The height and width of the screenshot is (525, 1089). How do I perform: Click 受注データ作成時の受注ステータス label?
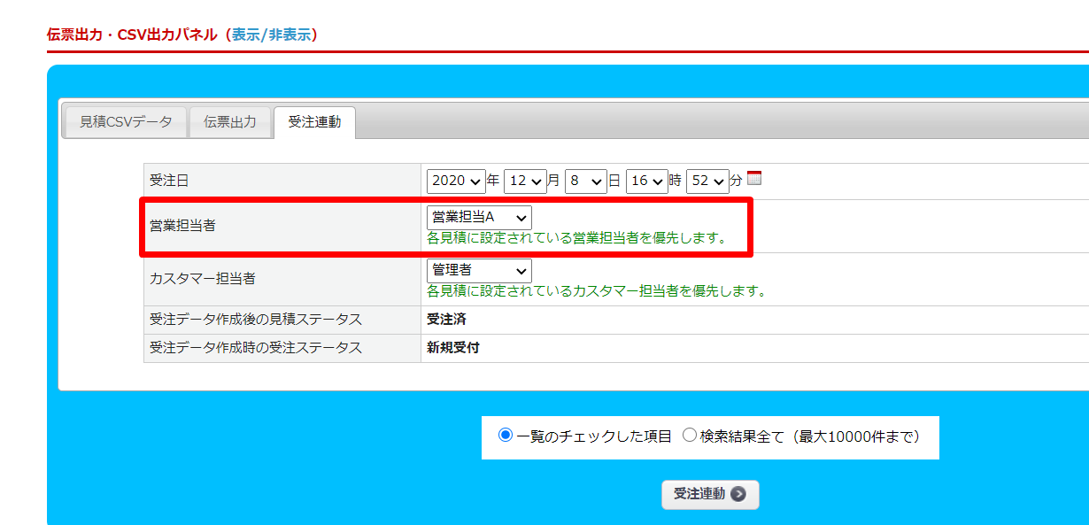(x=256, y=348)
